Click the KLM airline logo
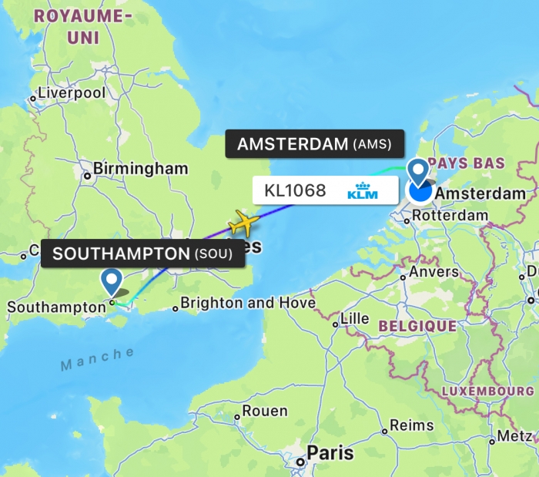Screen dimensions: 539x477 pos(363,191)
